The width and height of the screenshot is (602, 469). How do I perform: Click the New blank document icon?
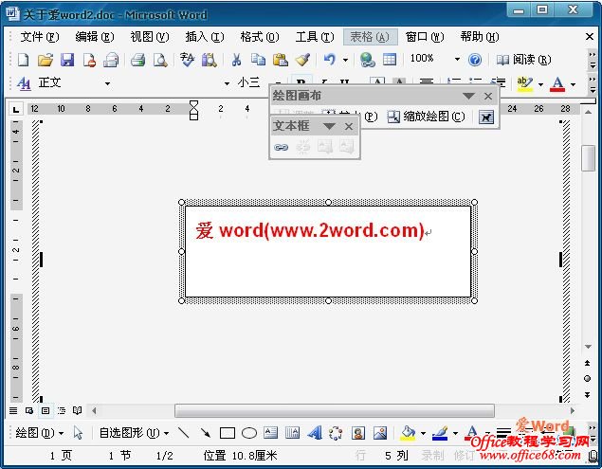(x=24, y=60)
